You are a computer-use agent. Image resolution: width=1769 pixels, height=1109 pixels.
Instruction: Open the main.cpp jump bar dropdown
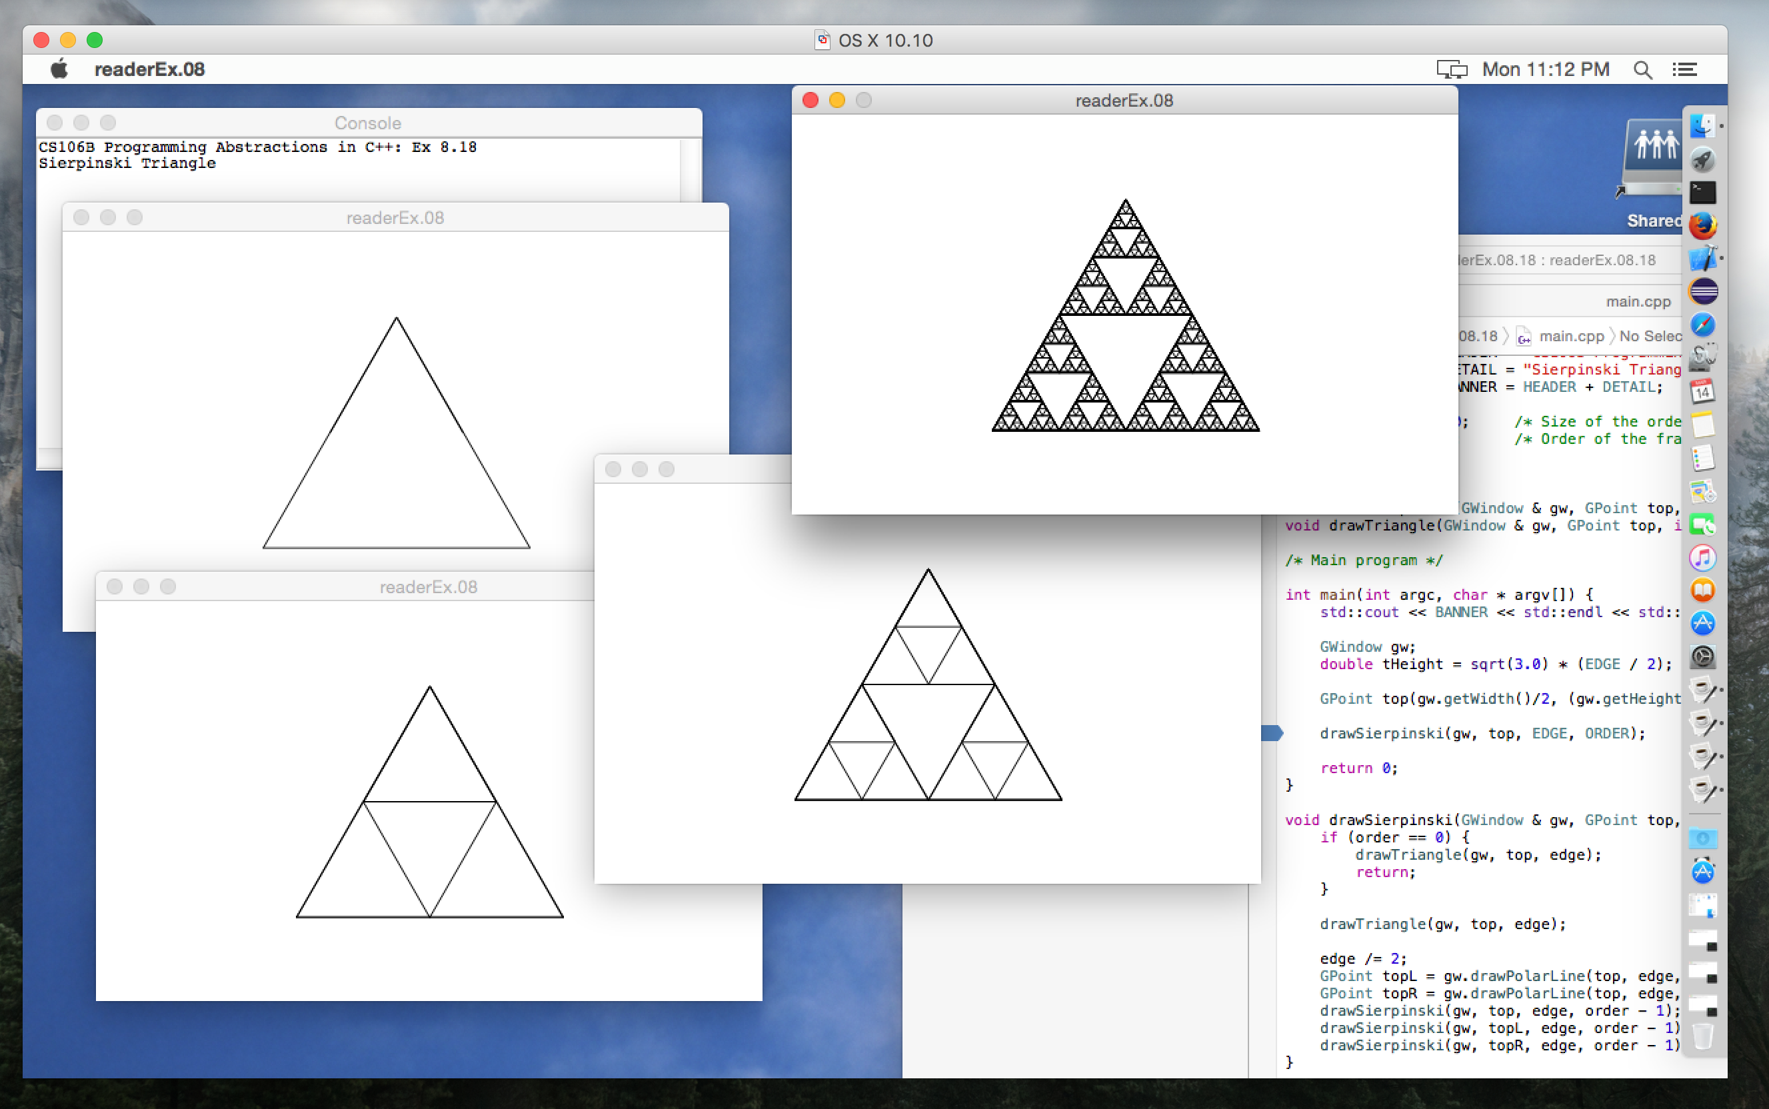[1570, 336]
